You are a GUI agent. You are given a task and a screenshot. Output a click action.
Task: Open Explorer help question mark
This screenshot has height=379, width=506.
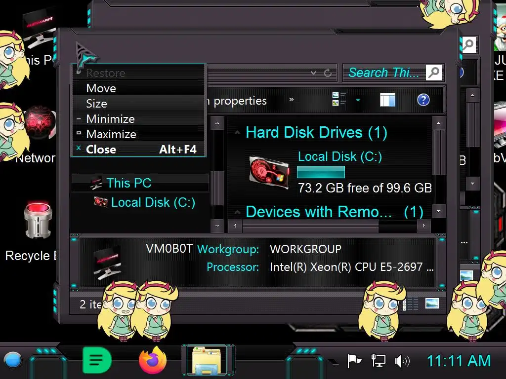(423, 100)
